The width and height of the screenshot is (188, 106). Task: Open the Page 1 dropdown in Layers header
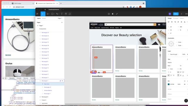click(x=60, y=18)
